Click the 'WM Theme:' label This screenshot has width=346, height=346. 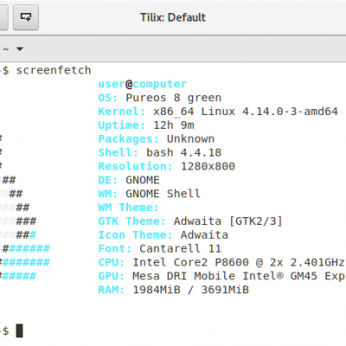pos(129,208)
